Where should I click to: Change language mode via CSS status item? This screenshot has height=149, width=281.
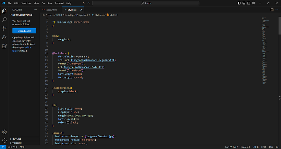click(271, 147)
